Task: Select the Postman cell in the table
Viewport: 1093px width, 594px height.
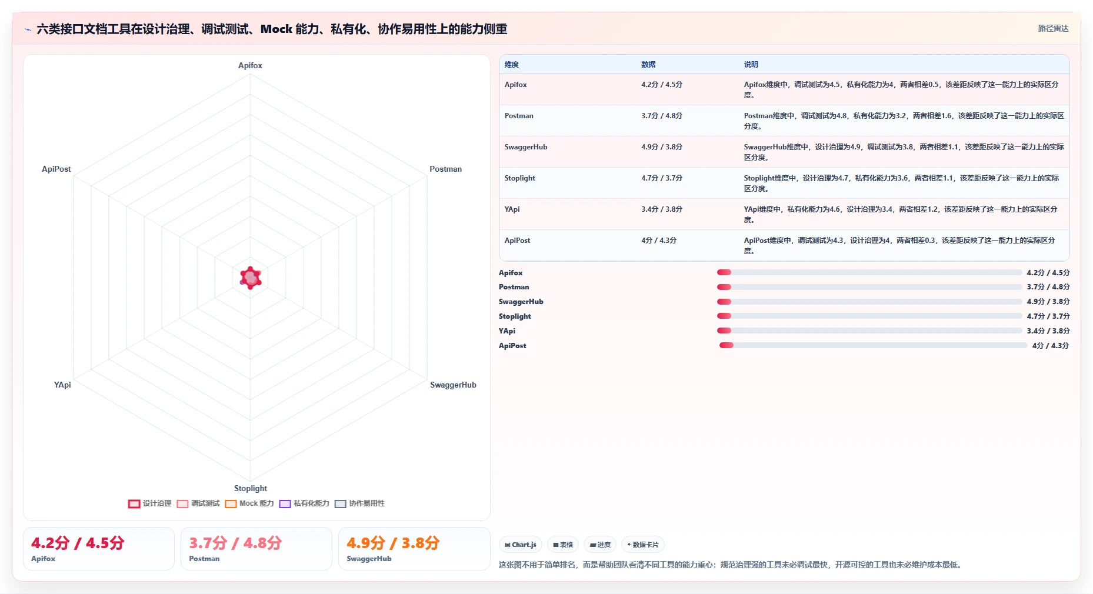Action: click(x=519, y=116)
